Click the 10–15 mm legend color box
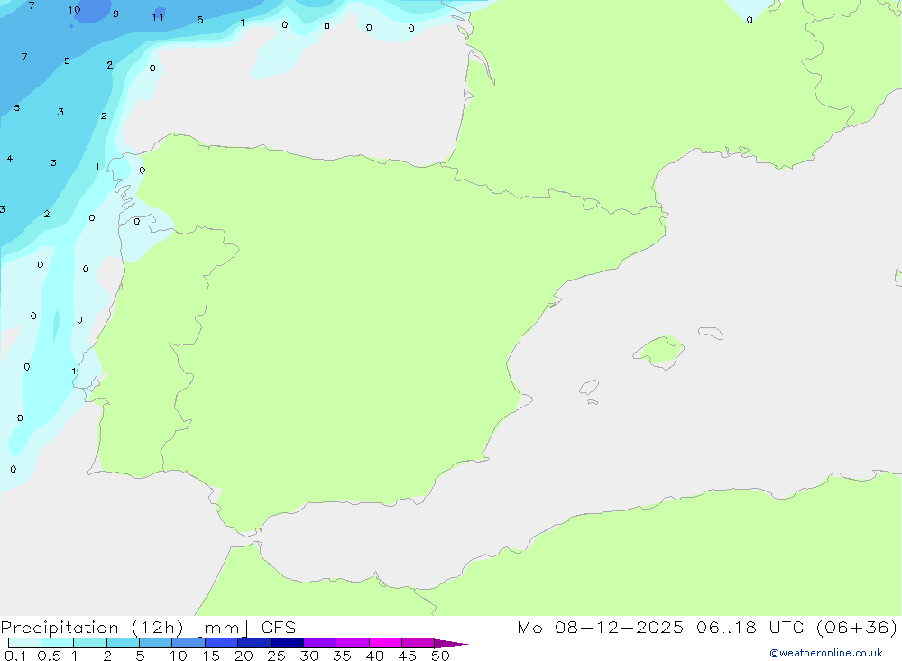The image size is (902, 661). [189, 643]
